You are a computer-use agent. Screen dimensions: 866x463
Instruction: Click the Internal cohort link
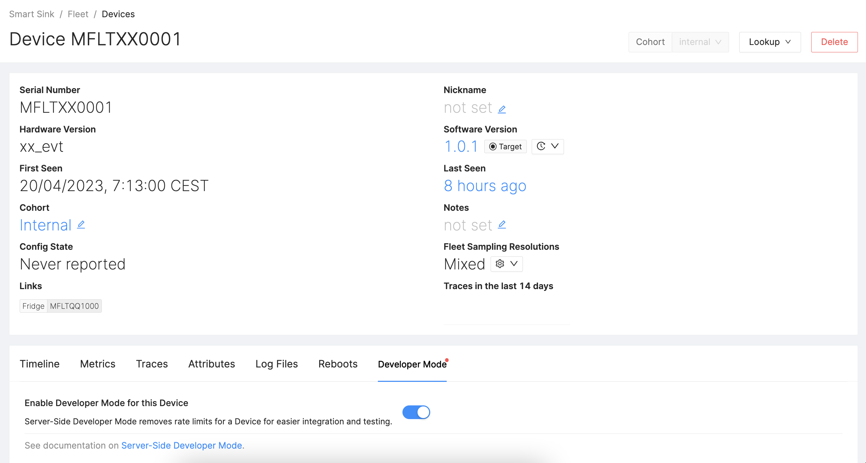[x=46, y=225]
